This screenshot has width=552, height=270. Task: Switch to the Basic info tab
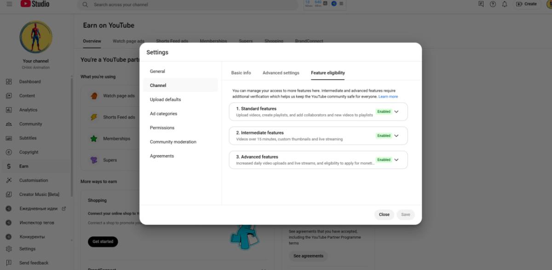click(241, 73)
